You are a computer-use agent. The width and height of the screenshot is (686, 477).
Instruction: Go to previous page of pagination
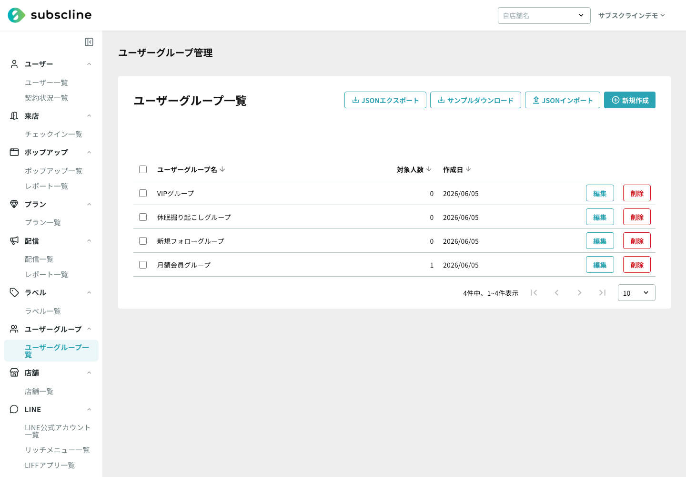point(556,293)
